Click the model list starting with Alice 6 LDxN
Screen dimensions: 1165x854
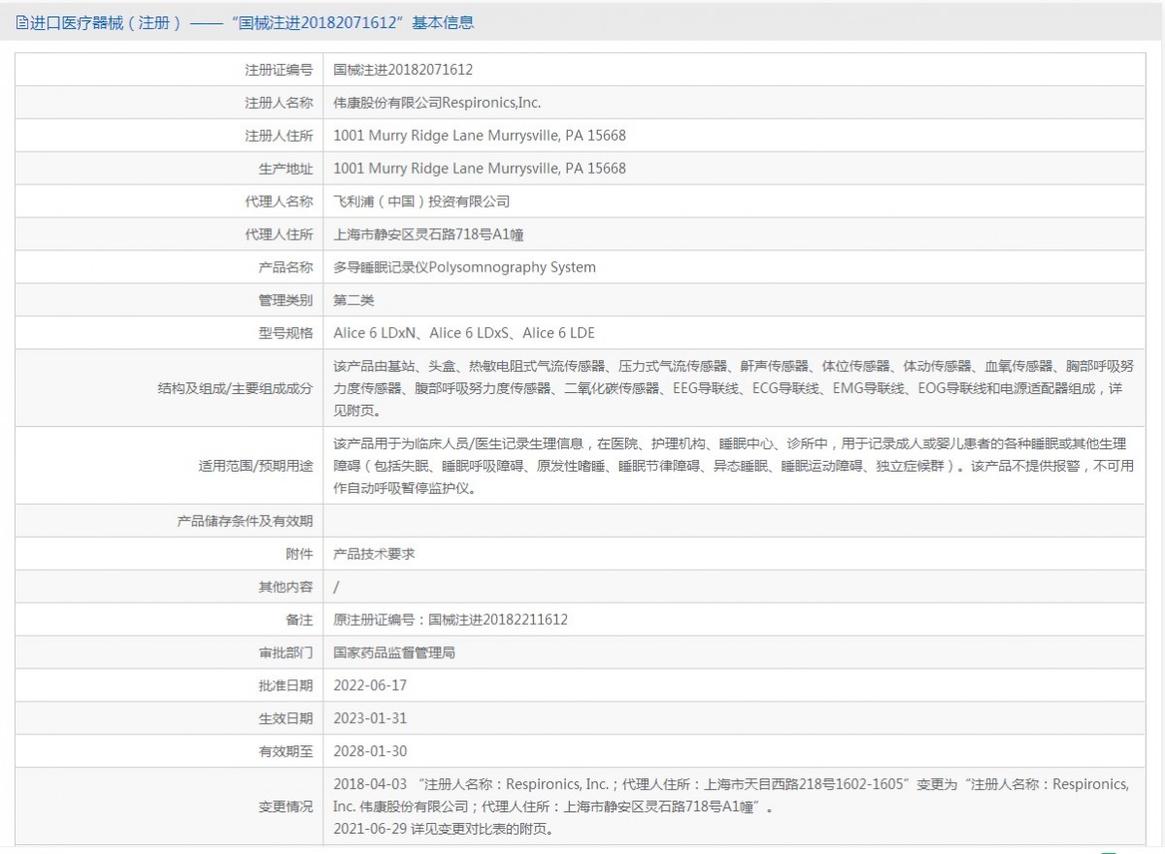pos(464,334)
